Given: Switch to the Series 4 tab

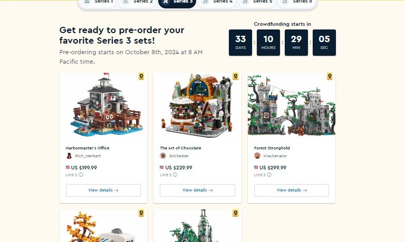Looking at the screenshot, I should click(x=217, y=2).
